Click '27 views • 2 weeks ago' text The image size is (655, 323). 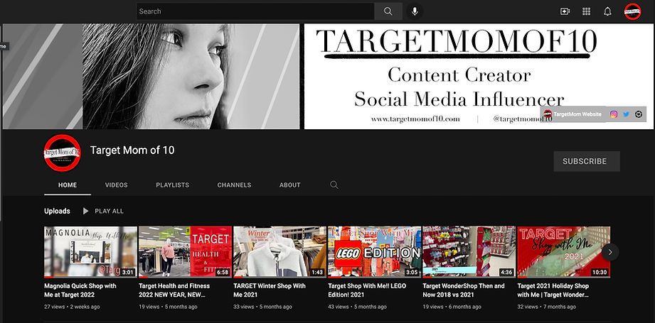72,307
